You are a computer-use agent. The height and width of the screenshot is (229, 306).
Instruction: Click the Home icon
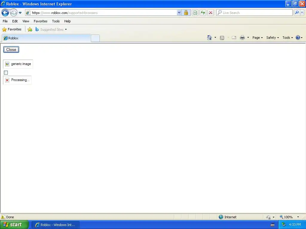pyautogui.click(x=209, y=38)
